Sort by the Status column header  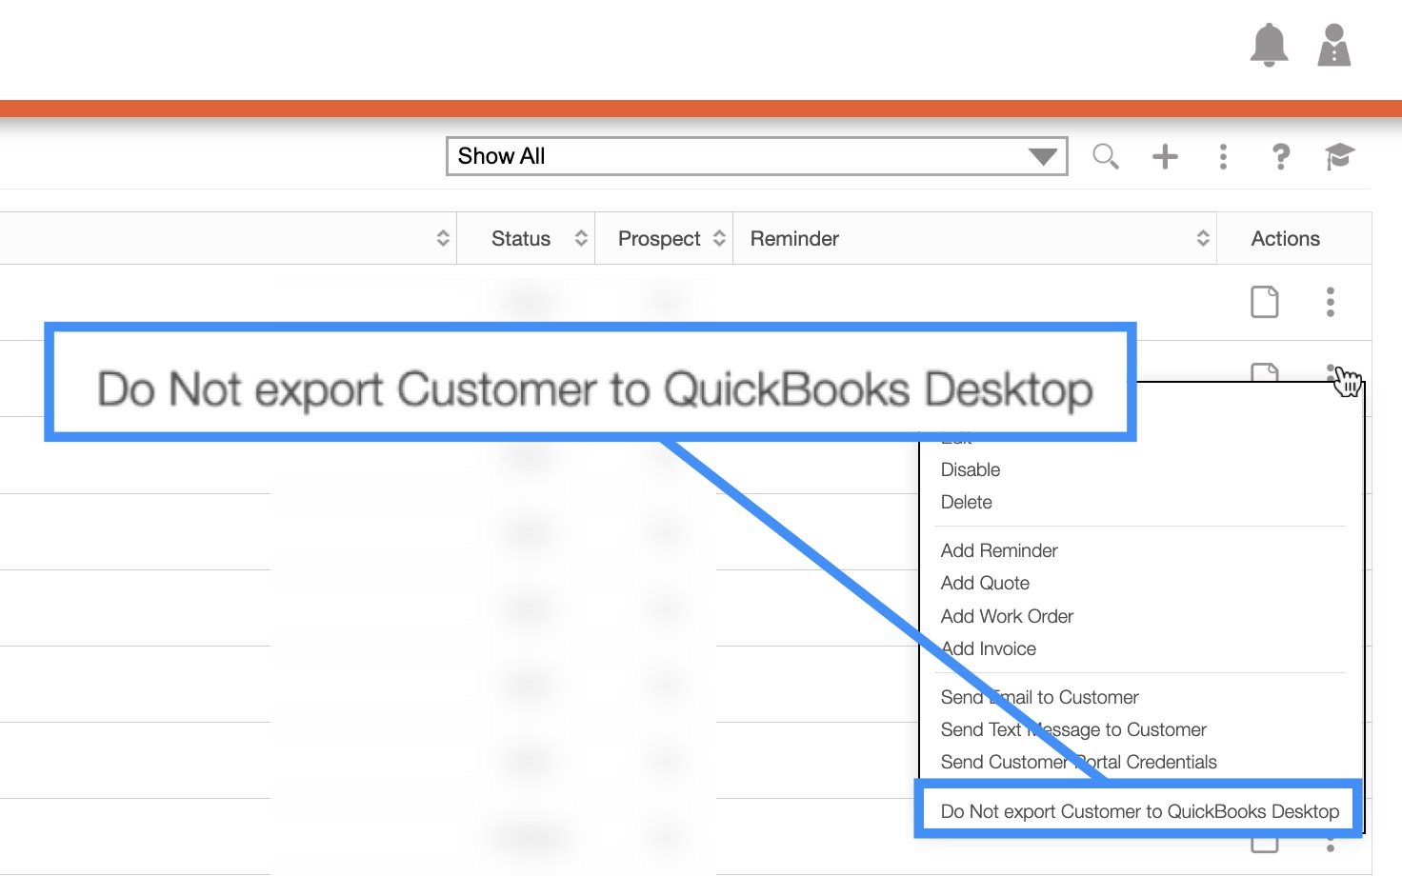coord(521,239)
